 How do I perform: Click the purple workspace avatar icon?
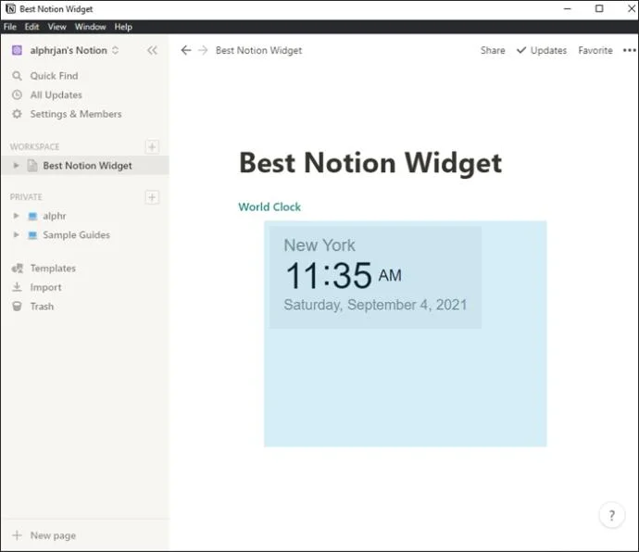17,50
